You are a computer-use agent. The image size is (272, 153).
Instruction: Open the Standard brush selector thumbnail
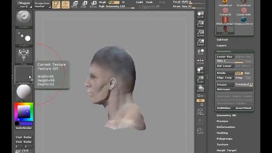tap(24, 19)
